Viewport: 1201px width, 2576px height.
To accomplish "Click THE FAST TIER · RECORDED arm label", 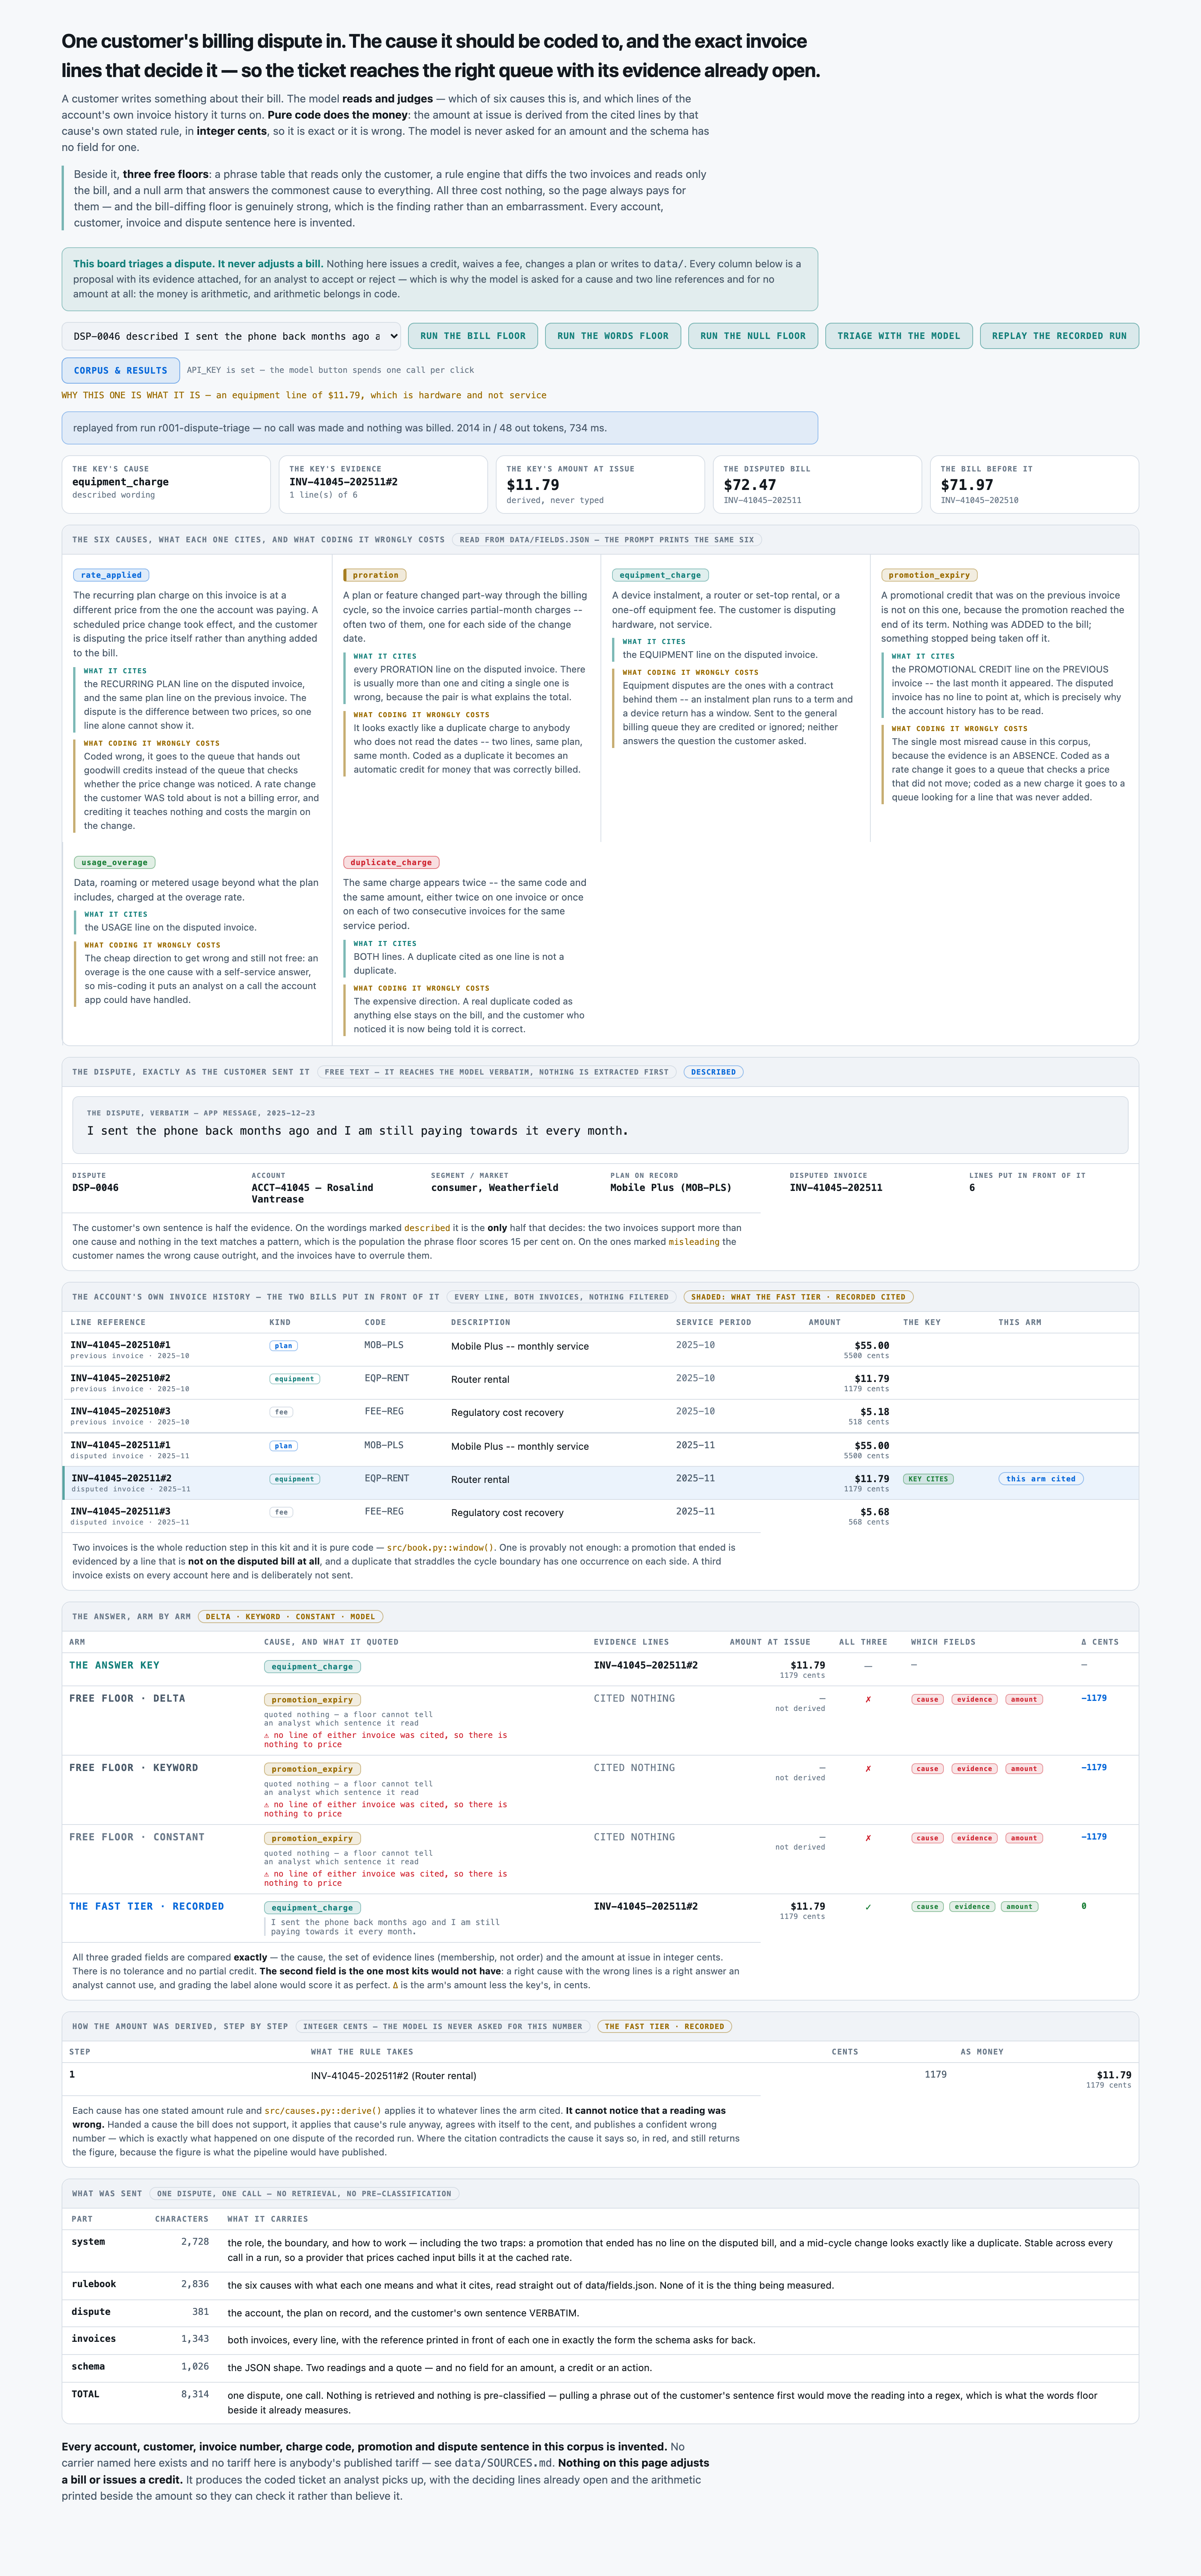I will click(x=147, y=1906).
